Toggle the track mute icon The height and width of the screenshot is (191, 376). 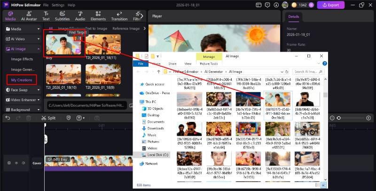23,163
